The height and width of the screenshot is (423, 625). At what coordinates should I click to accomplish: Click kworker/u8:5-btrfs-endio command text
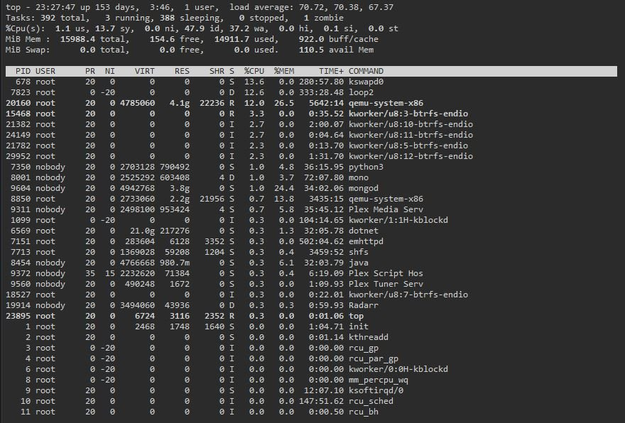click(x=408, y=145)
